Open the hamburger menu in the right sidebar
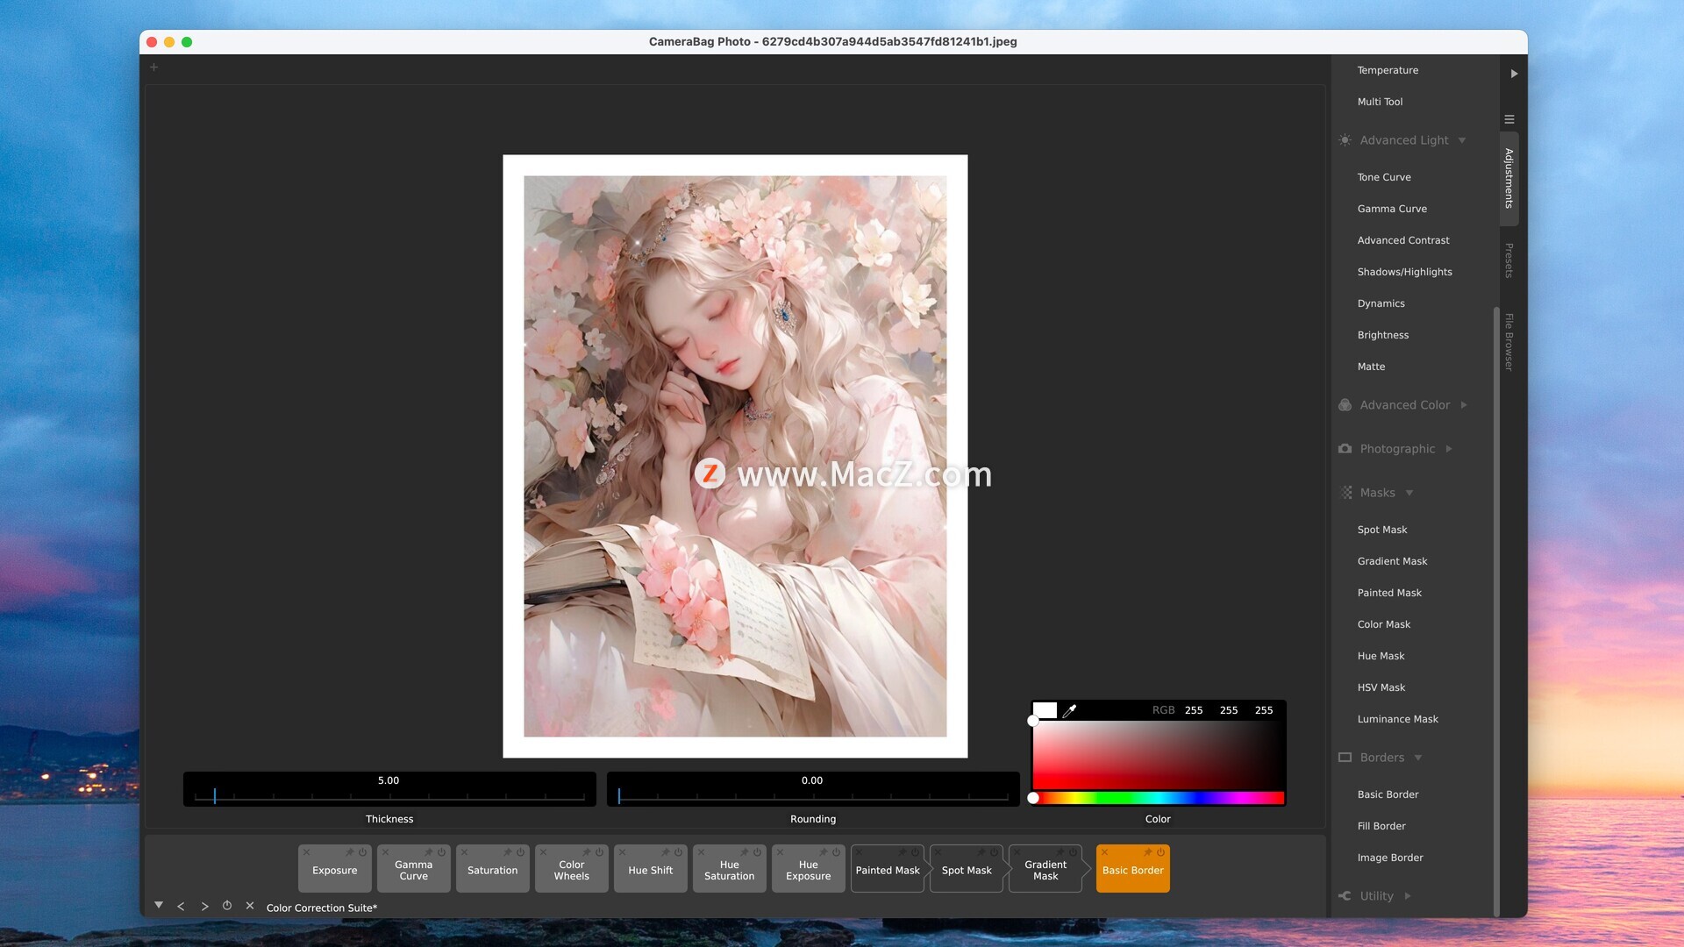This screenshot has width=1684, height=947. (1509, 119)
